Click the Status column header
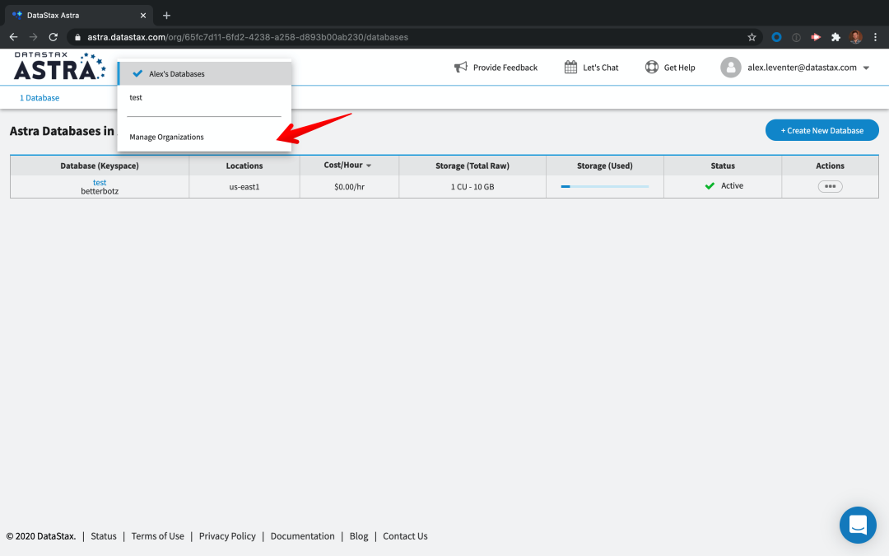The image size is (889, 556). [723, 166]
